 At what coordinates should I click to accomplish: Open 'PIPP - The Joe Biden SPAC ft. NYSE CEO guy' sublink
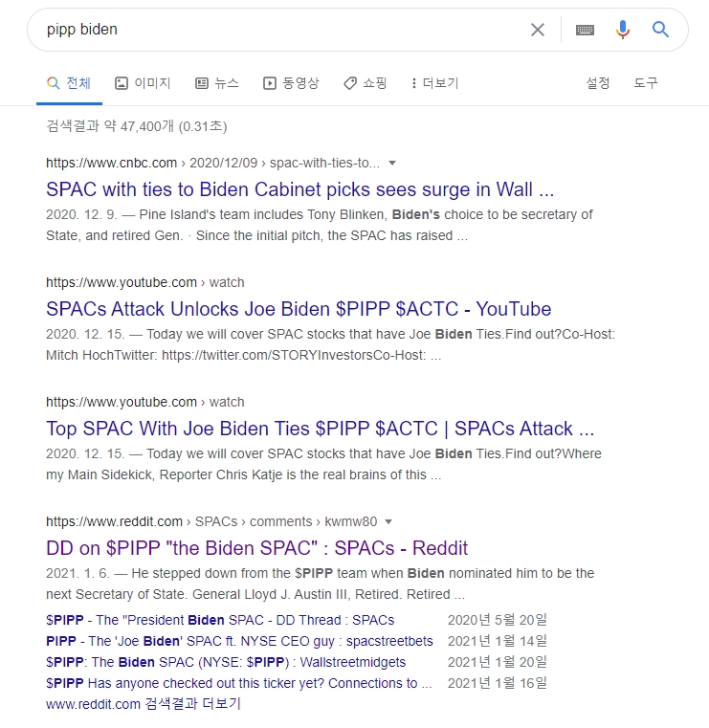(x=239, y=641)
